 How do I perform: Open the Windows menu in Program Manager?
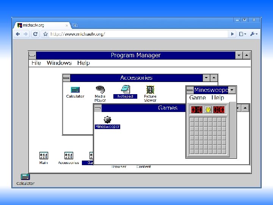59,63
